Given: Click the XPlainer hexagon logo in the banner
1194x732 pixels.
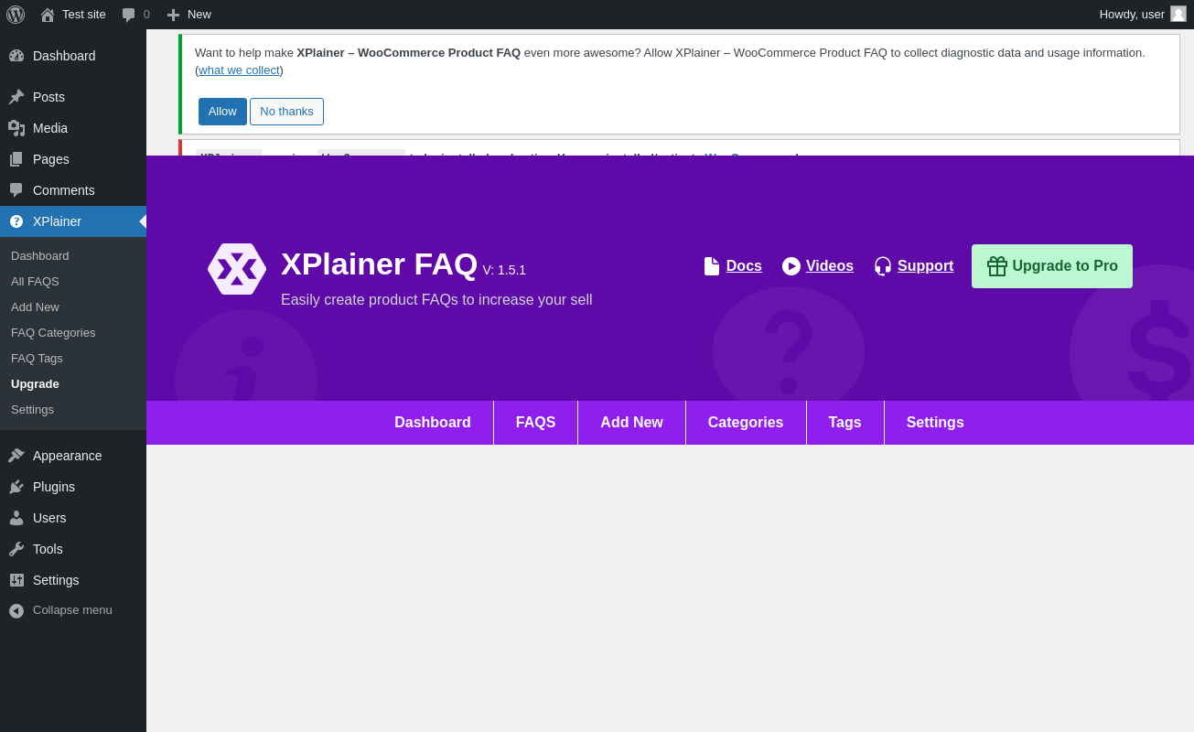Looking at the screenshot, I should [237, 269].
